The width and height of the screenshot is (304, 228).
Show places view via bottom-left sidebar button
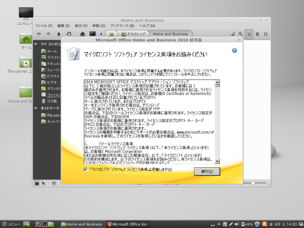point(36,183)
